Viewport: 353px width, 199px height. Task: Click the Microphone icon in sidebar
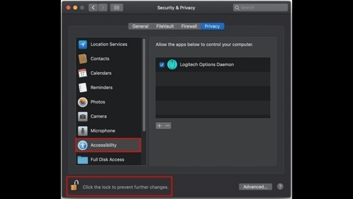coord(83,131)
